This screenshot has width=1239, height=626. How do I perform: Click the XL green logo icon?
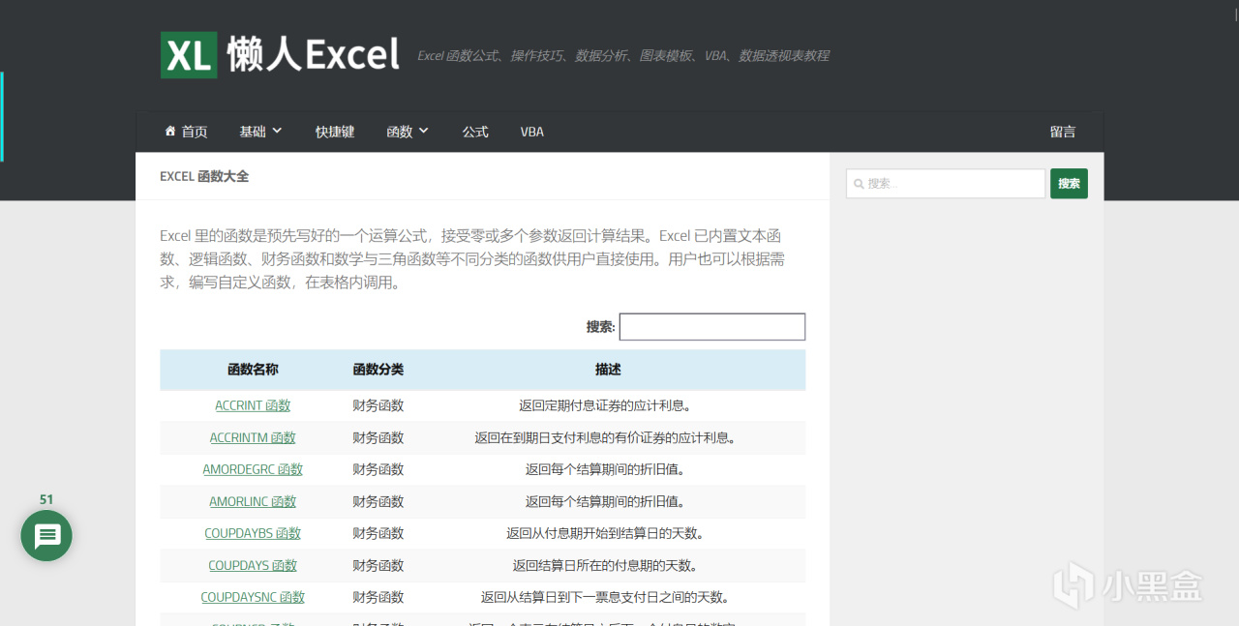pos(189,55)
